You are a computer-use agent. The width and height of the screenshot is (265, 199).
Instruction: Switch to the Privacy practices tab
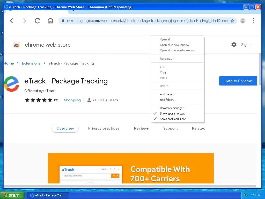104,128
